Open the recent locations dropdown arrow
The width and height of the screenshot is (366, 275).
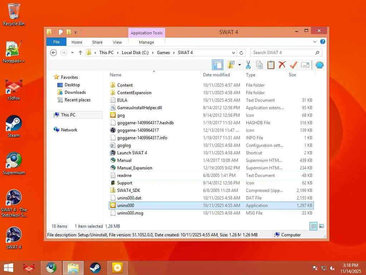[72, 53]
